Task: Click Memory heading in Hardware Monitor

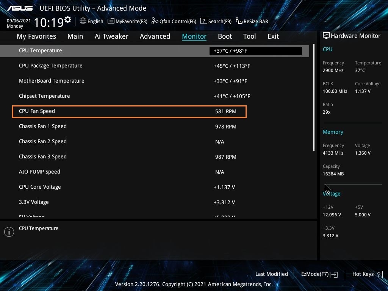Action: (333, 132)
